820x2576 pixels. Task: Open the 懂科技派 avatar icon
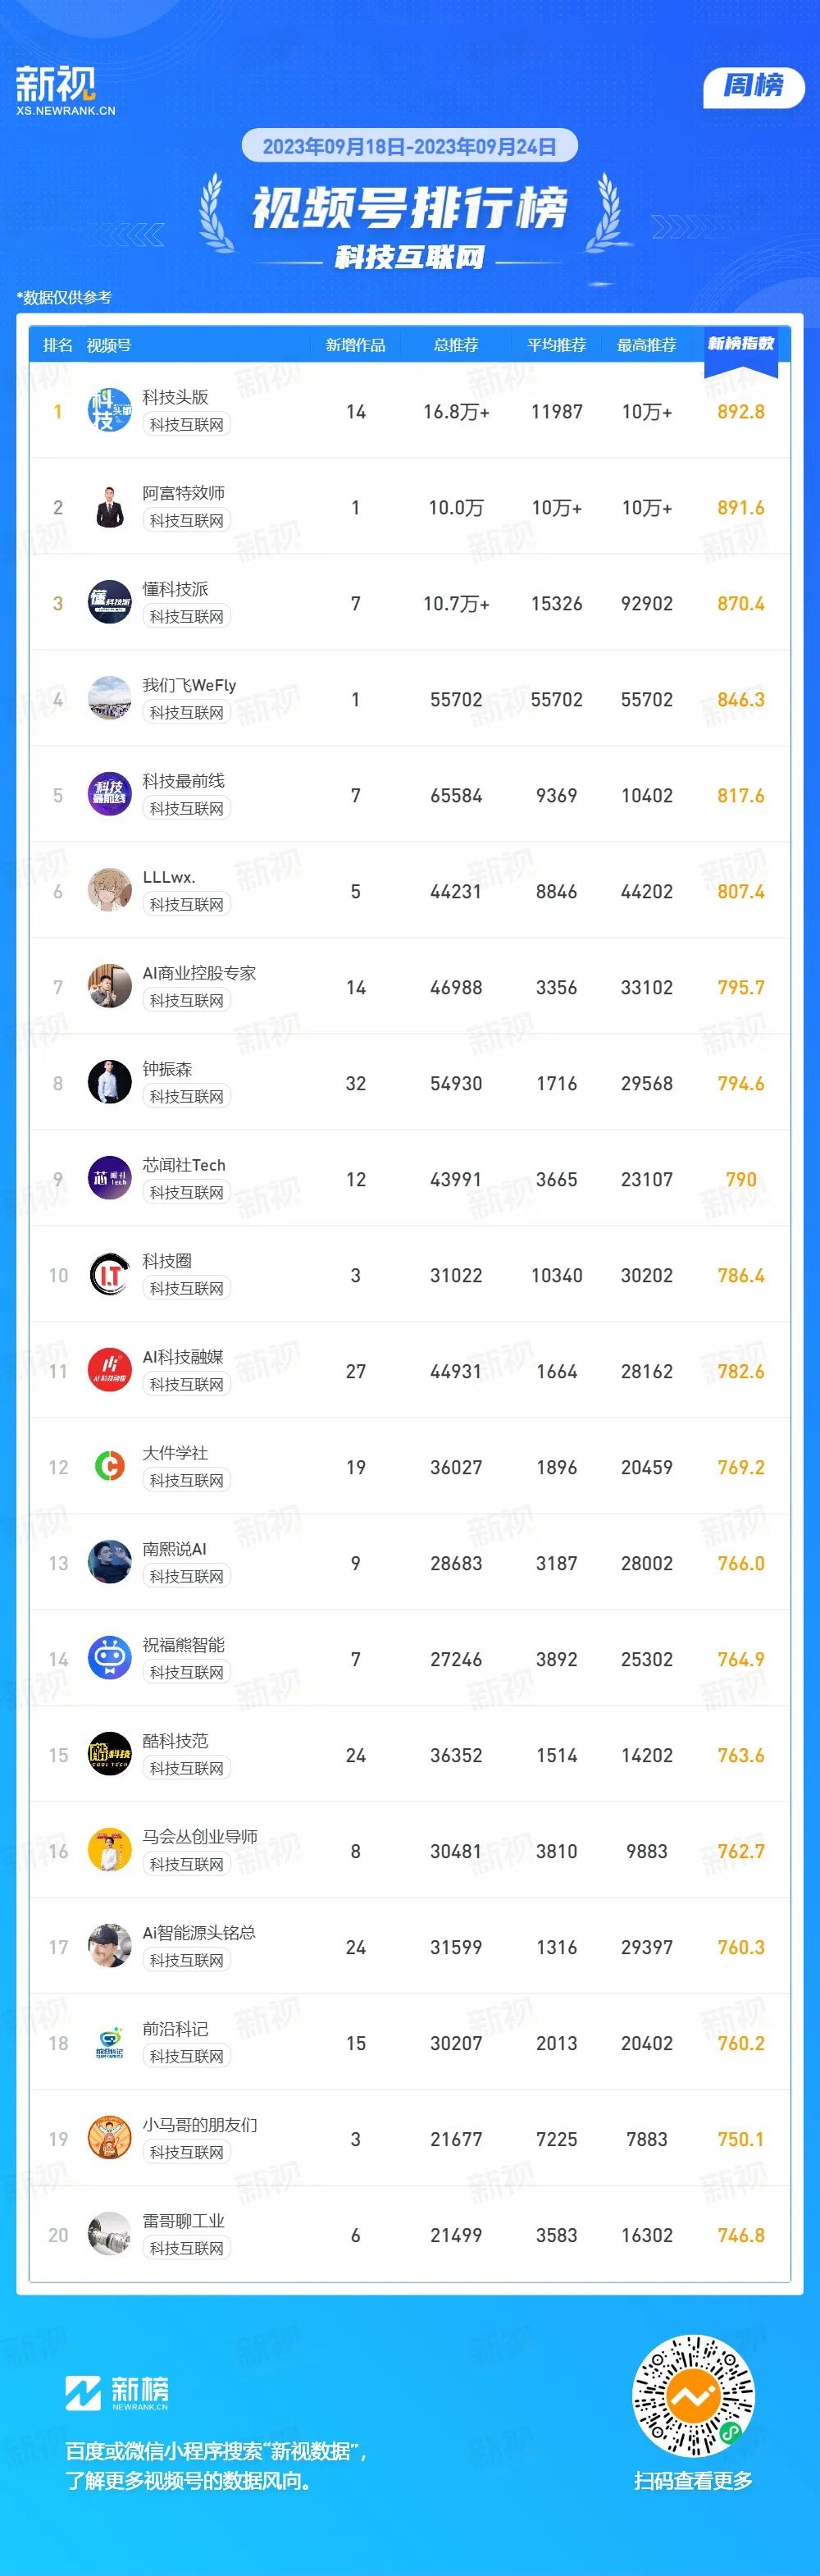pyautogui.click(x=109, y=602)
